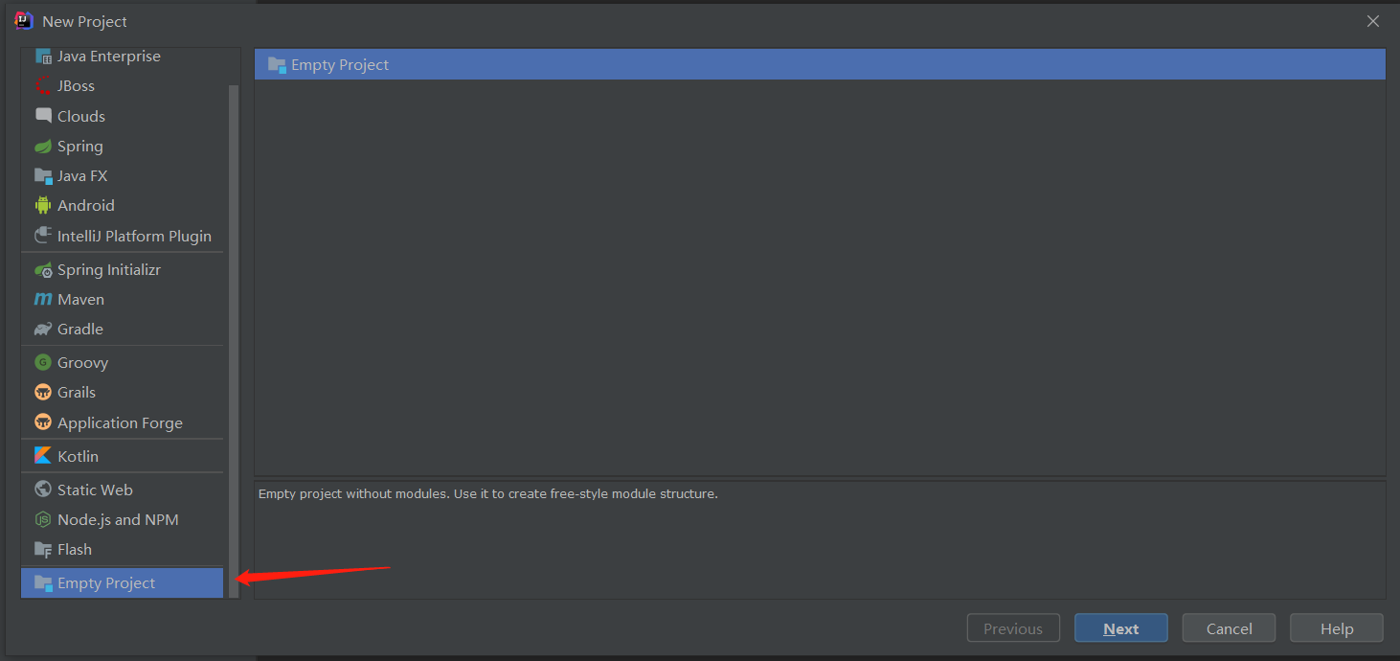This screenshot has height=661, width=1400.
Task: Select Java Enterprise project type
Action: pos(123,57)
